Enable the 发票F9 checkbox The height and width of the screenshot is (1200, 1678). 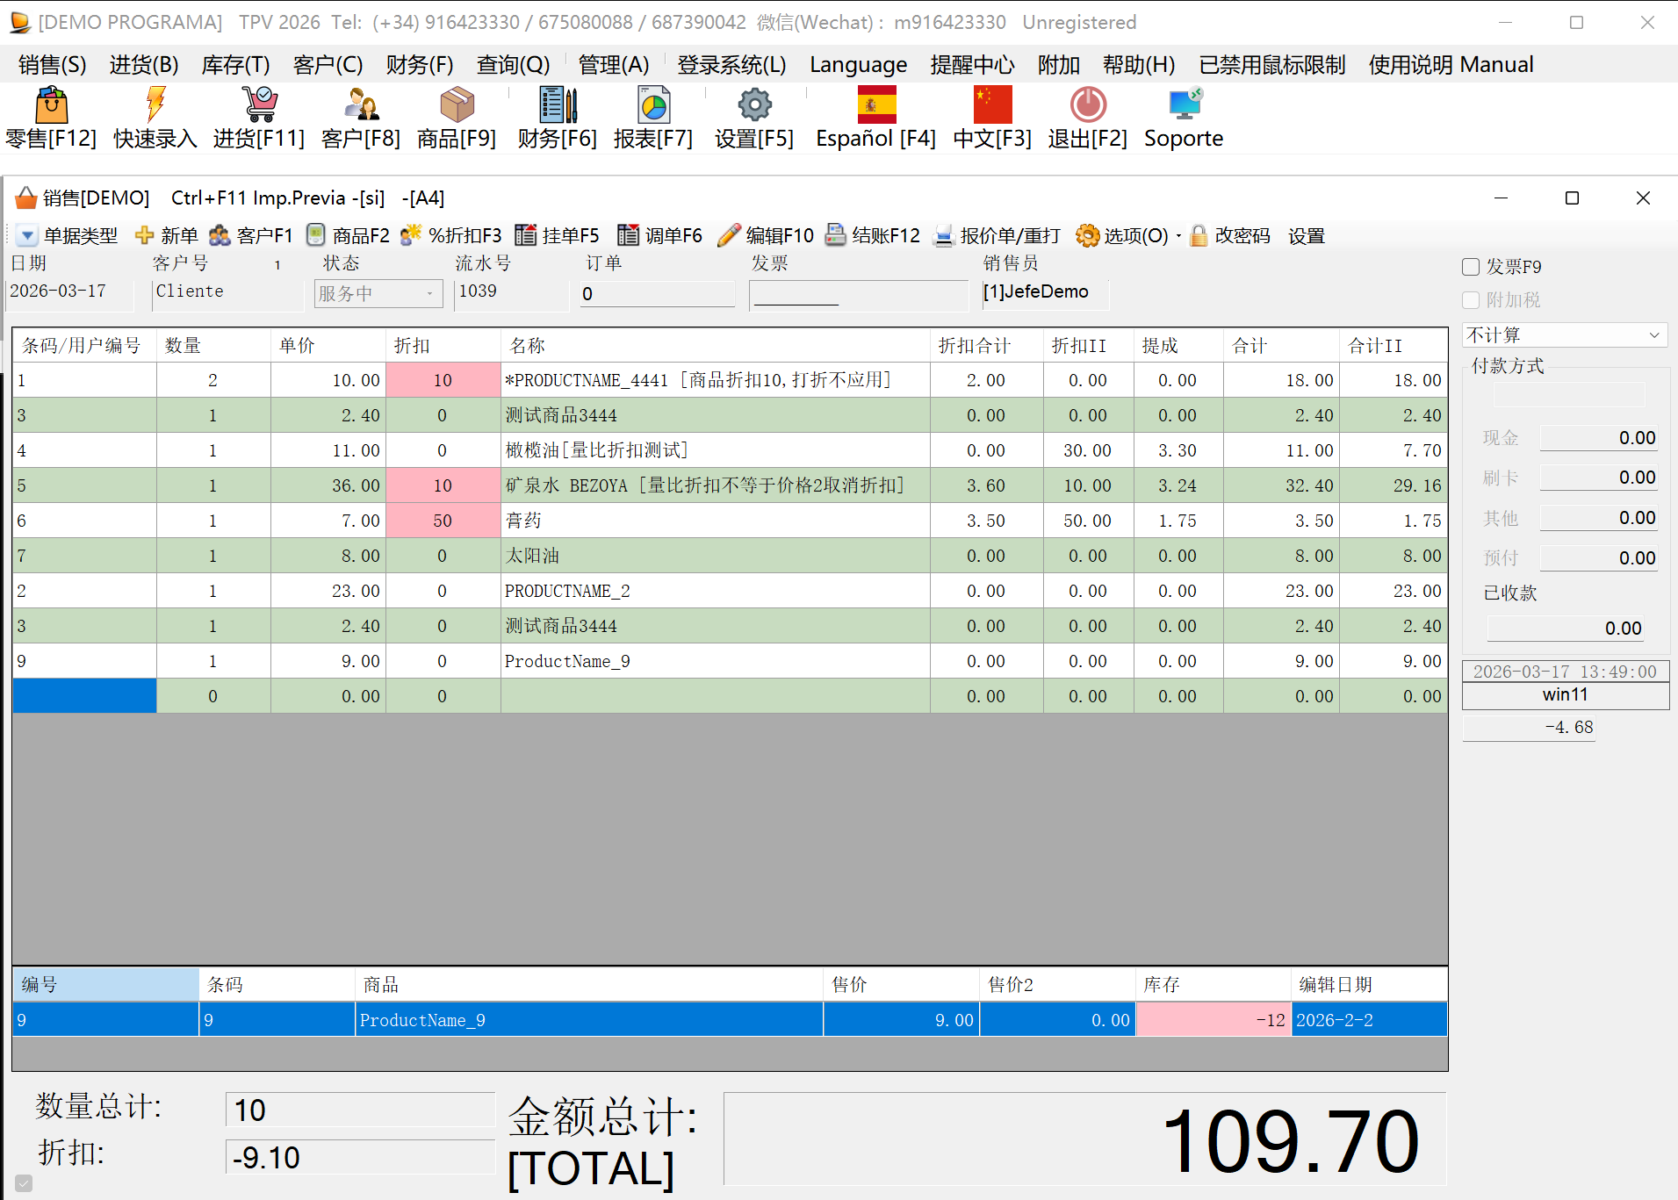tap(1471, 267)
